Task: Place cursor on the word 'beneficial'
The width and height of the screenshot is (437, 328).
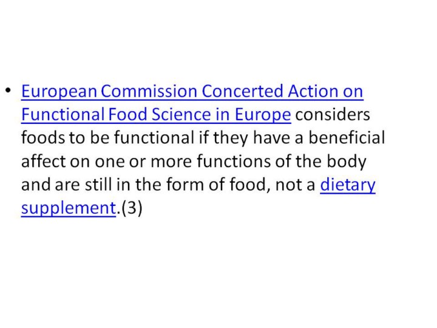Action: tap(347, 138)
